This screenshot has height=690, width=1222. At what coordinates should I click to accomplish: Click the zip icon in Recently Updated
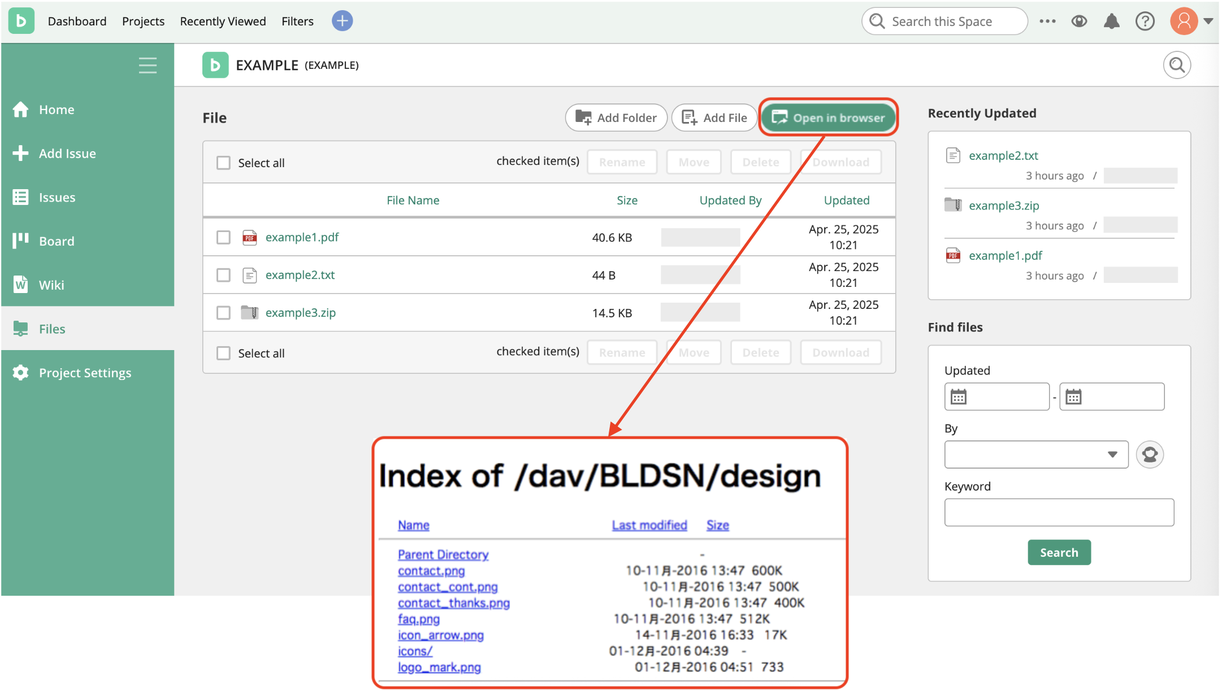tap(953, 204)
